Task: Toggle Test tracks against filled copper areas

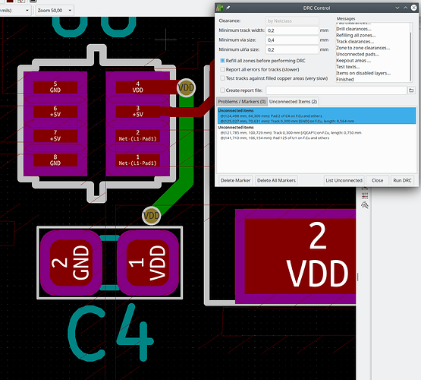Action: pyautogui.click(x=222, y=78)
